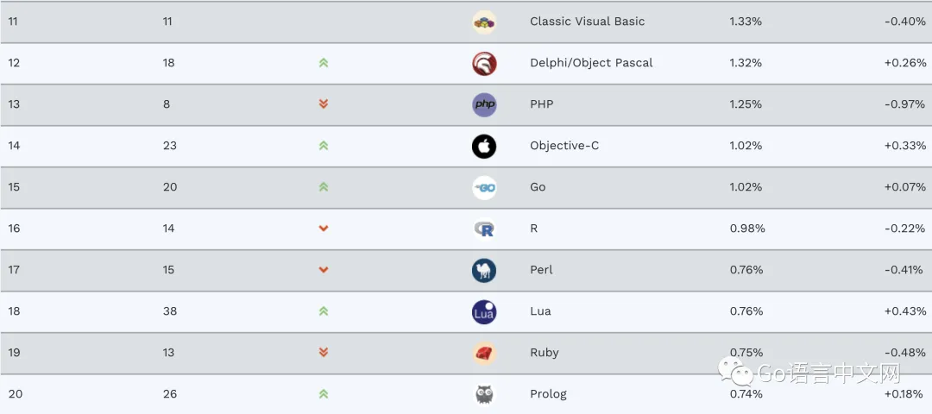
Task: Click the Delphi/Object Pascal helmet icon
Action: pyautogui.click(x=484, y=63)
